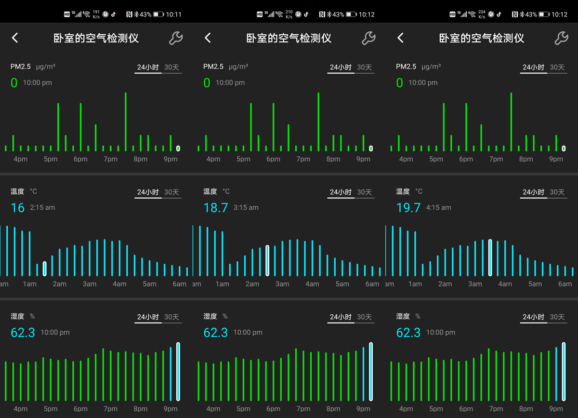Switch leftmost 温度 chart to 30天
This screenshot has height=418, width=578.
[171, 192]
